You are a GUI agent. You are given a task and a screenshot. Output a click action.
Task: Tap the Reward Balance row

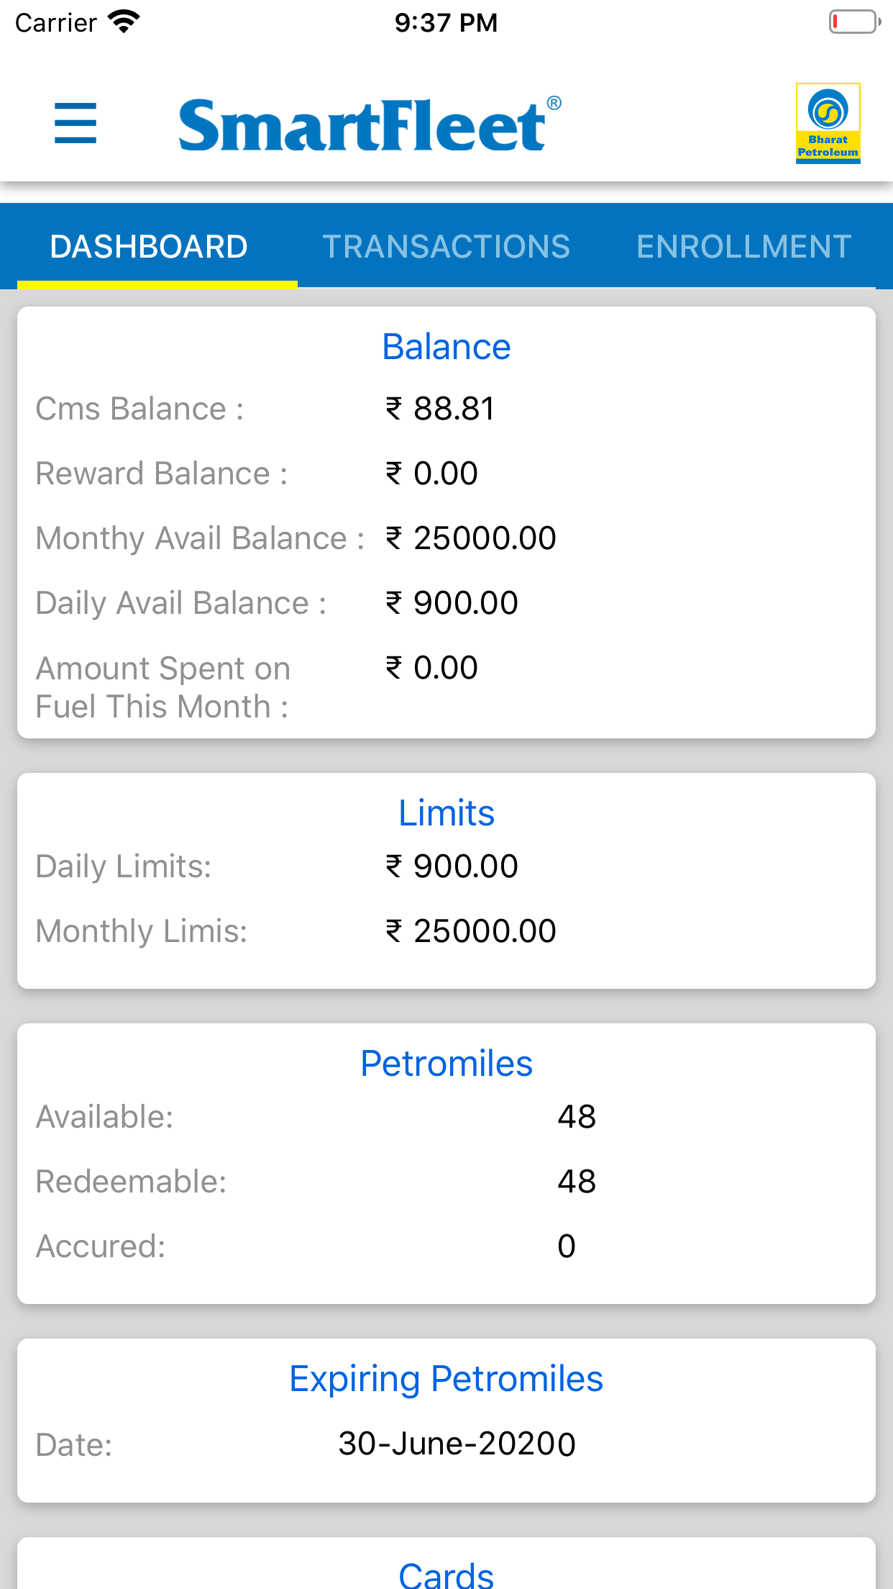click(x=161, y=474)
